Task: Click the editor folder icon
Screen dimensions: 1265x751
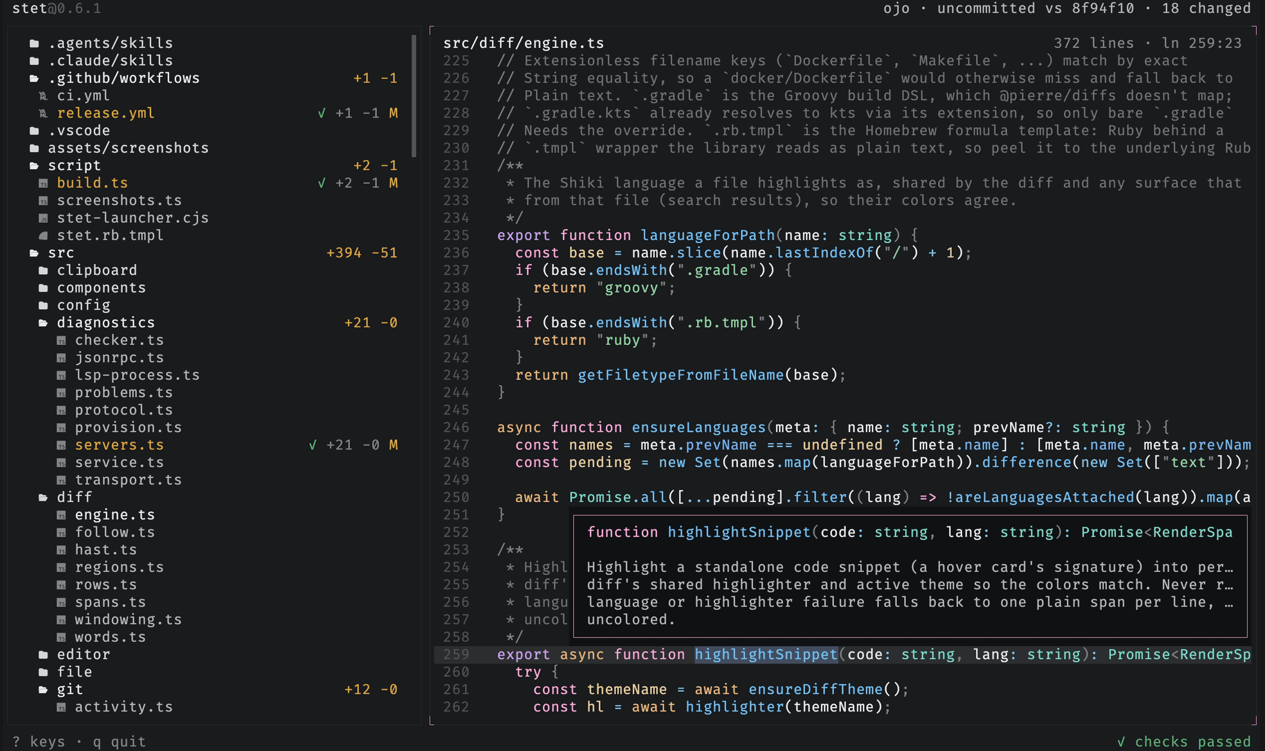Action: (43, 655)
